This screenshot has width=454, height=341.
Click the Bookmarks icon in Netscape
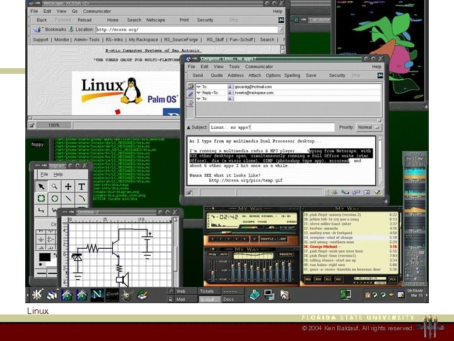coord(37,29)
